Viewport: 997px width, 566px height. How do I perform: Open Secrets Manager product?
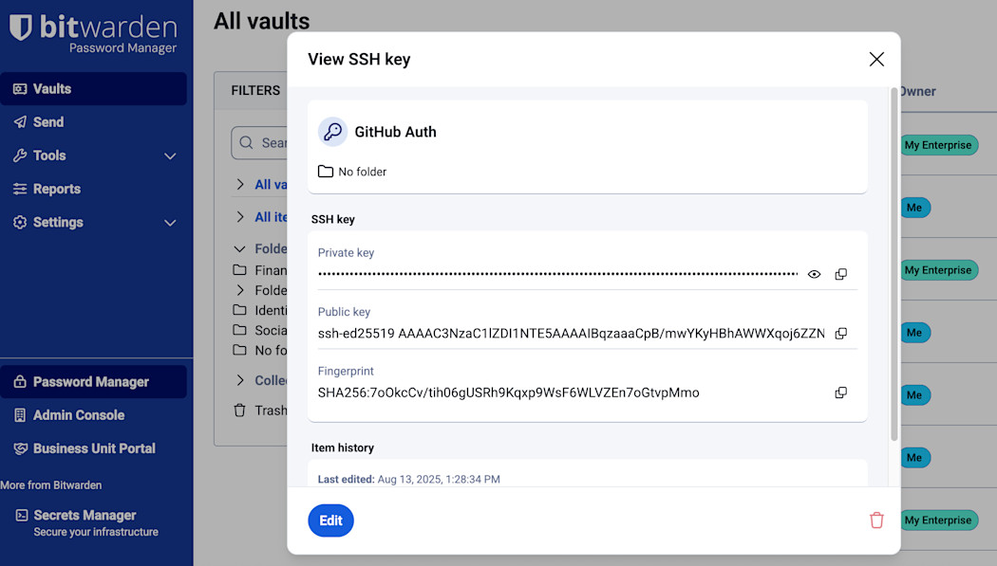tap(85, 516)
